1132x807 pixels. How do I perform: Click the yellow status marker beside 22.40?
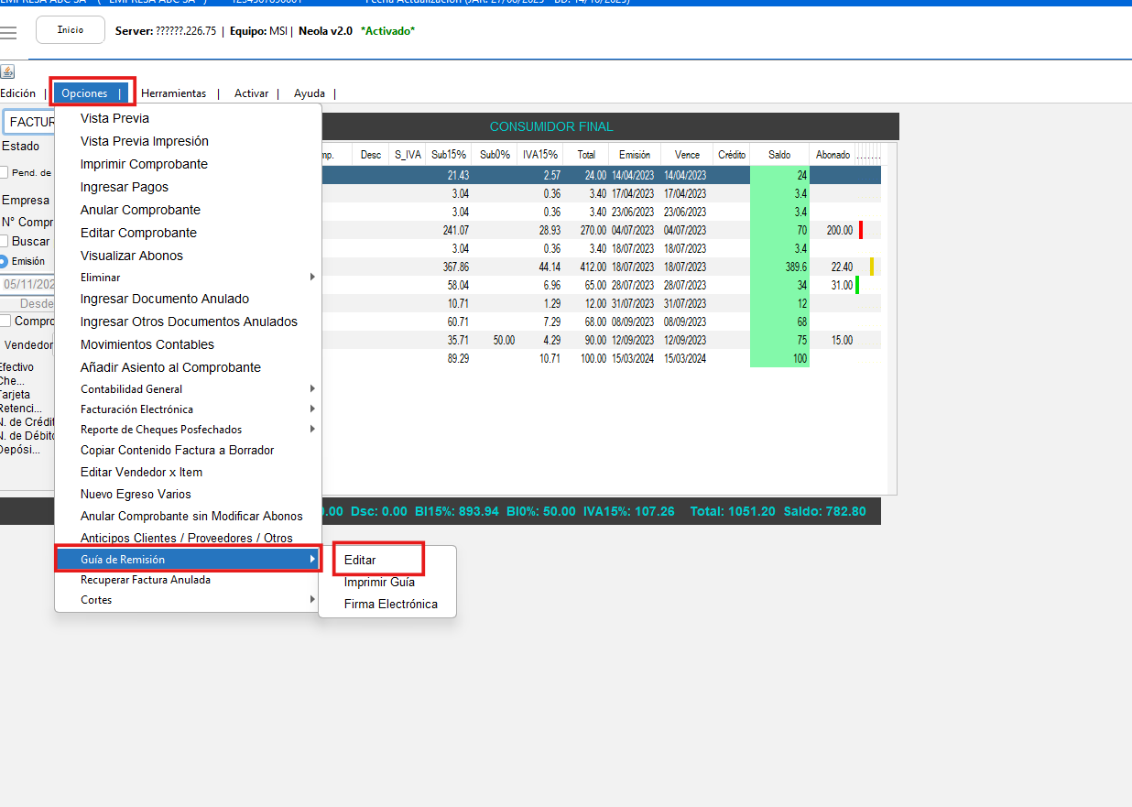point(872,267)
